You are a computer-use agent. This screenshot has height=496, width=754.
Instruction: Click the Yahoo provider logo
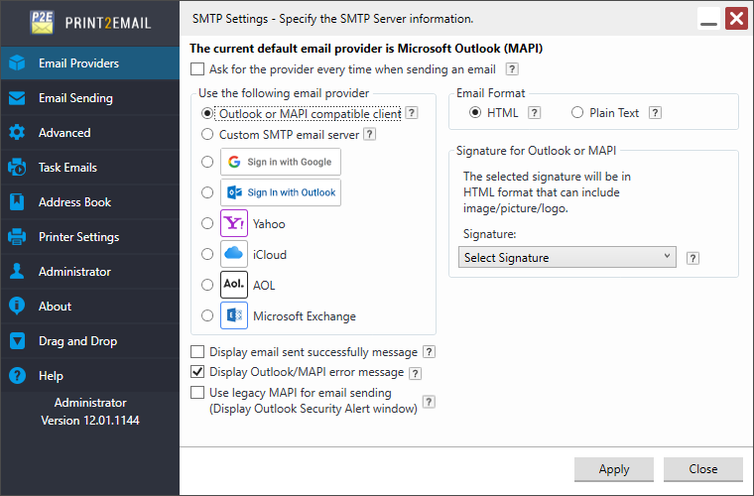(x=234, y=223)
